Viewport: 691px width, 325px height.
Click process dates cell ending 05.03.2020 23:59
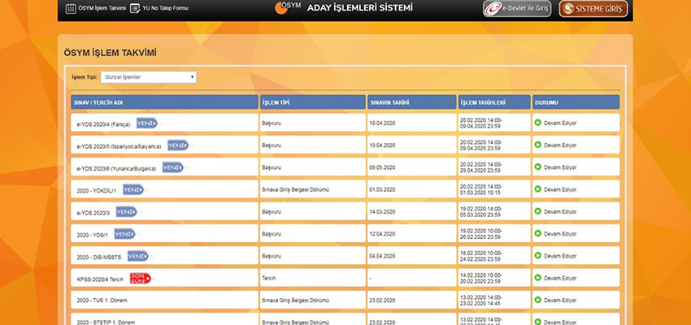pyautogui.click(x=494, y=211)
